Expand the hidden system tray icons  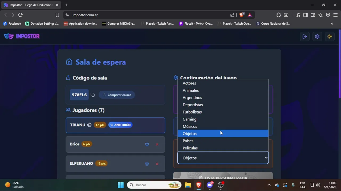point(269,185)
